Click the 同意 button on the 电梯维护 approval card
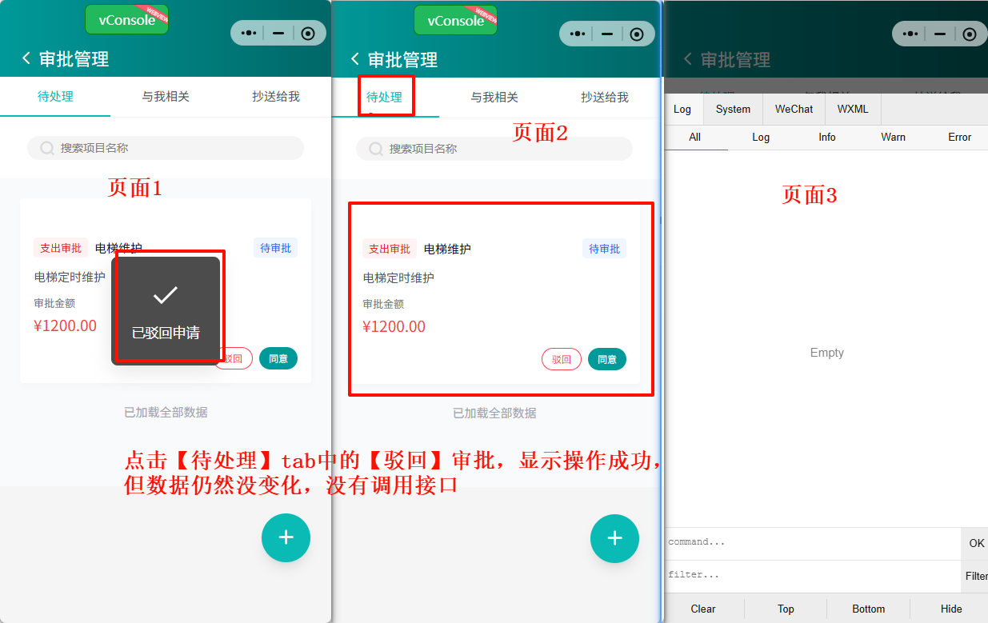The image size is (988, 623). click(x=278, y=358)
